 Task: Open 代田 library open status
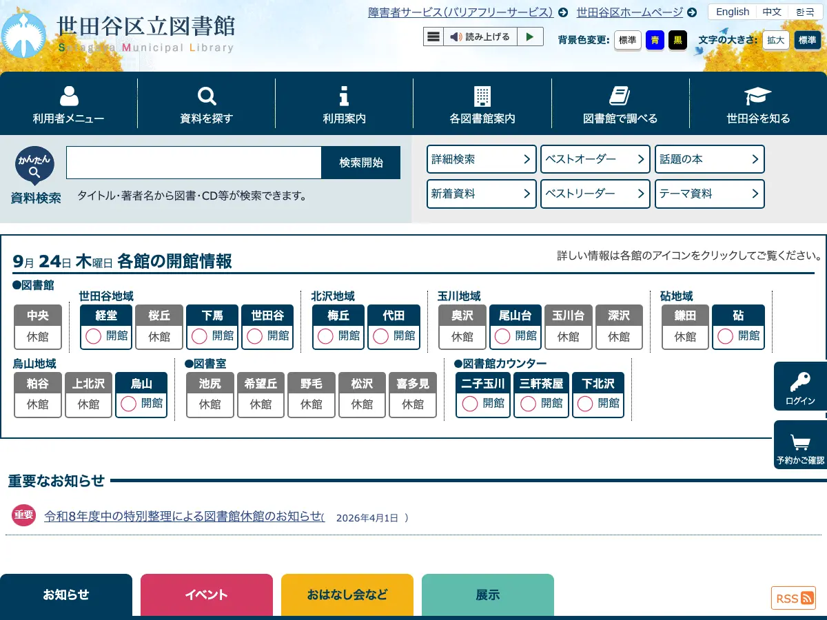point(394,327)
